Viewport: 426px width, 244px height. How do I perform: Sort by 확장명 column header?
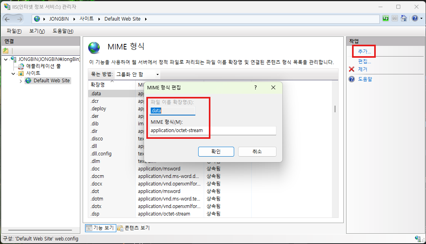[112, 85]
